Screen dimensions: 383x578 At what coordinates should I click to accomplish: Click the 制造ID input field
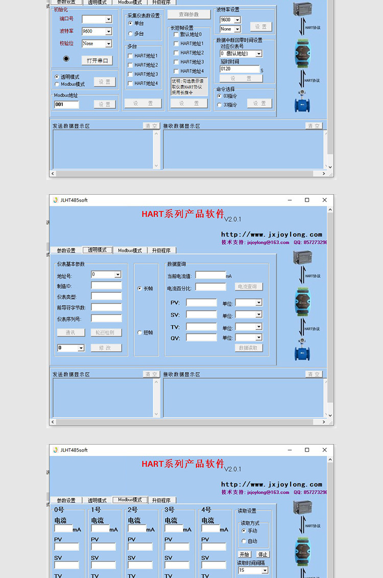click(x=106, y=285)
